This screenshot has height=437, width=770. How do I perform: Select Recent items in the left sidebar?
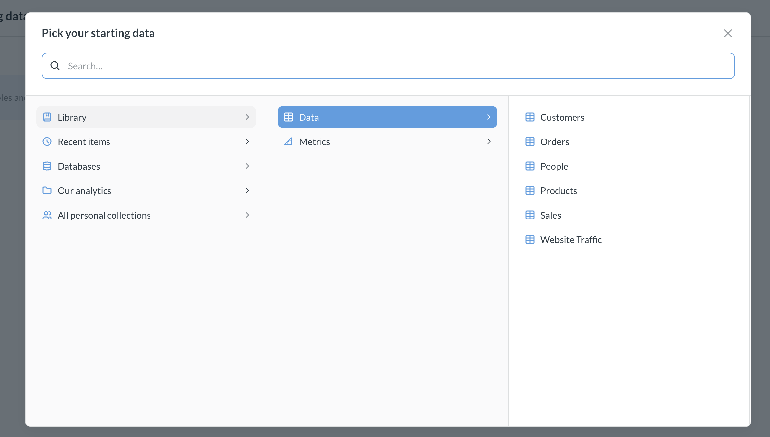84,141
